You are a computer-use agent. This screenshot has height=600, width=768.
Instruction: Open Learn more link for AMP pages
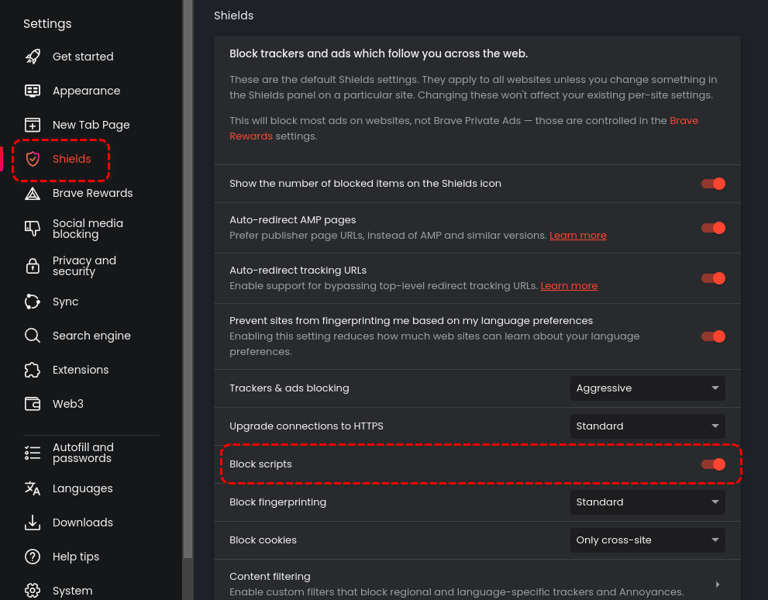click(x=578, y=236)
